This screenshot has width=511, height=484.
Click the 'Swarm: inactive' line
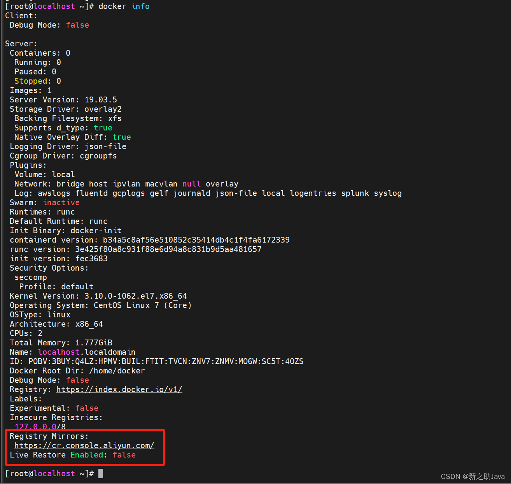click(x=45, y=202)
